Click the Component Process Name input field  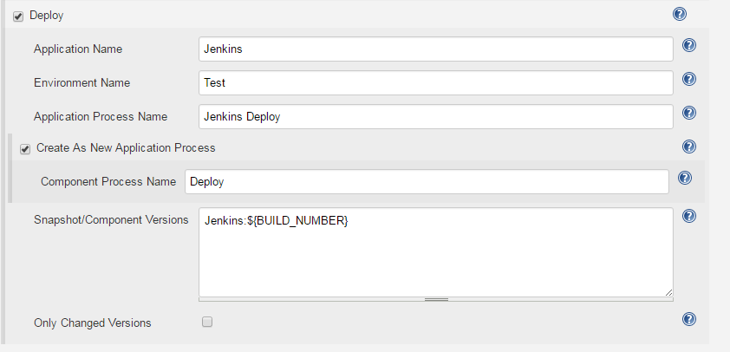[426, 181]
